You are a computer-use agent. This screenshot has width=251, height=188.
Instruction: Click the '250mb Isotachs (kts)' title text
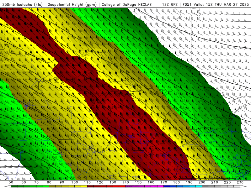23,5
